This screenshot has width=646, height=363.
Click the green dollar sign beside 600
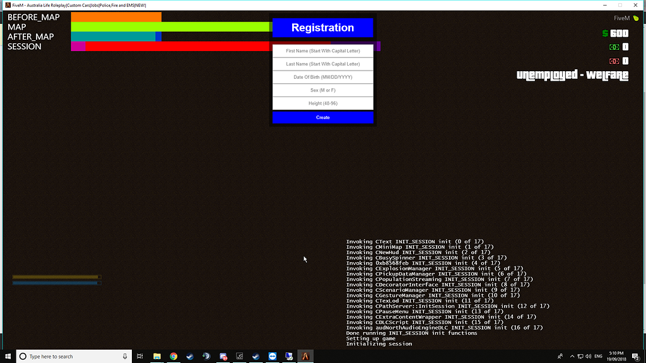coord(605,33)
